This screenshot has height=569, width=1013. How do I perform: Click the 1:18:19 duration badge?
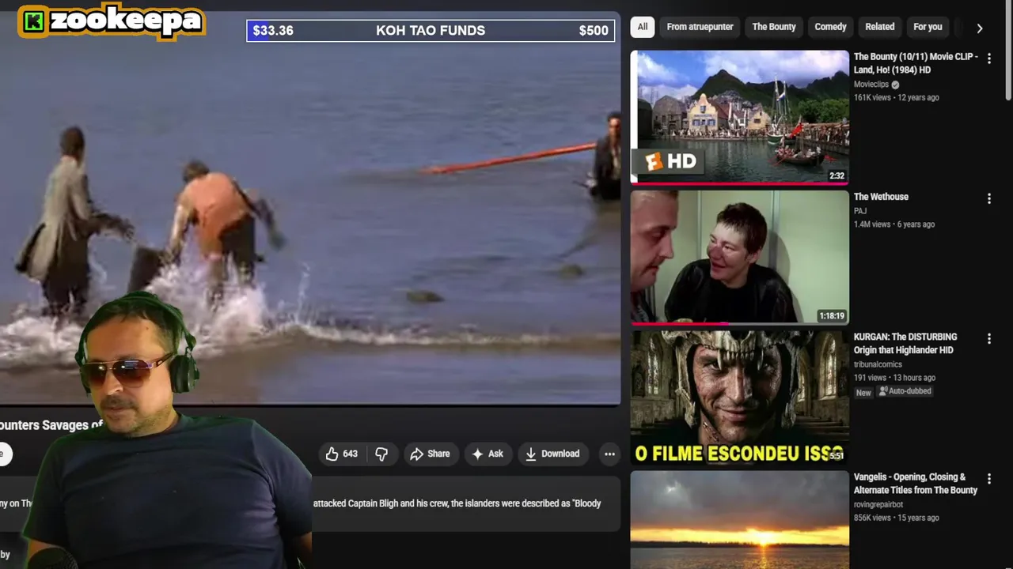(832, 316)
